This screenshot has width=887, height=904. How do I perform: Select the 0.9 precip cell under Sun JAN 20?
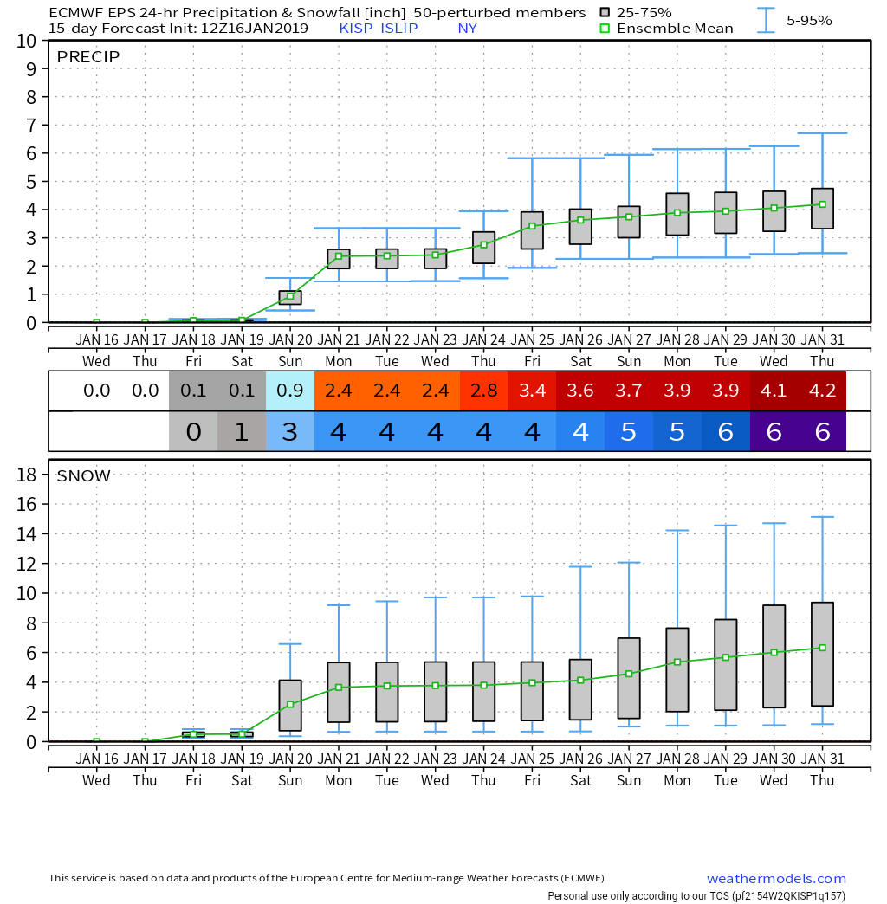pyautogui.click(x=290, y=391)
